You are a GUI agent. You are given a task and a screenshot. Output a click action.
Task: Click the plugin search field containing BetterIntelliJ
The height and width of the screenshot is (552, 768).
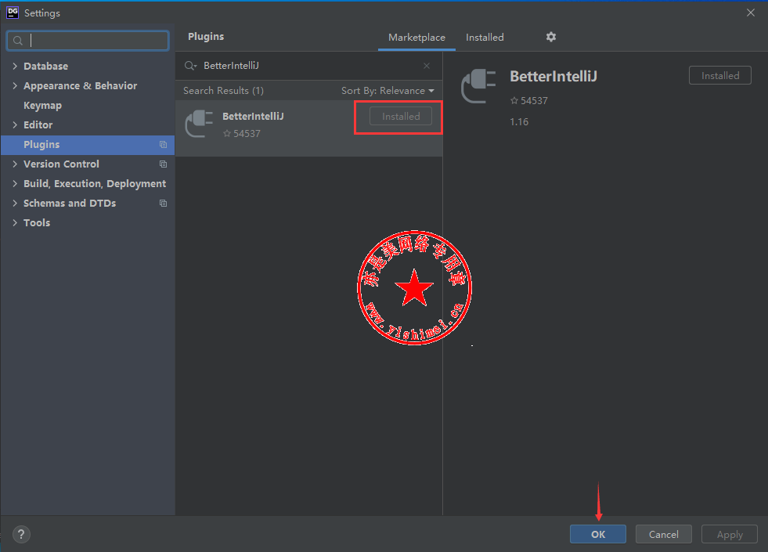pyautogui.click(x=308, y=66)
